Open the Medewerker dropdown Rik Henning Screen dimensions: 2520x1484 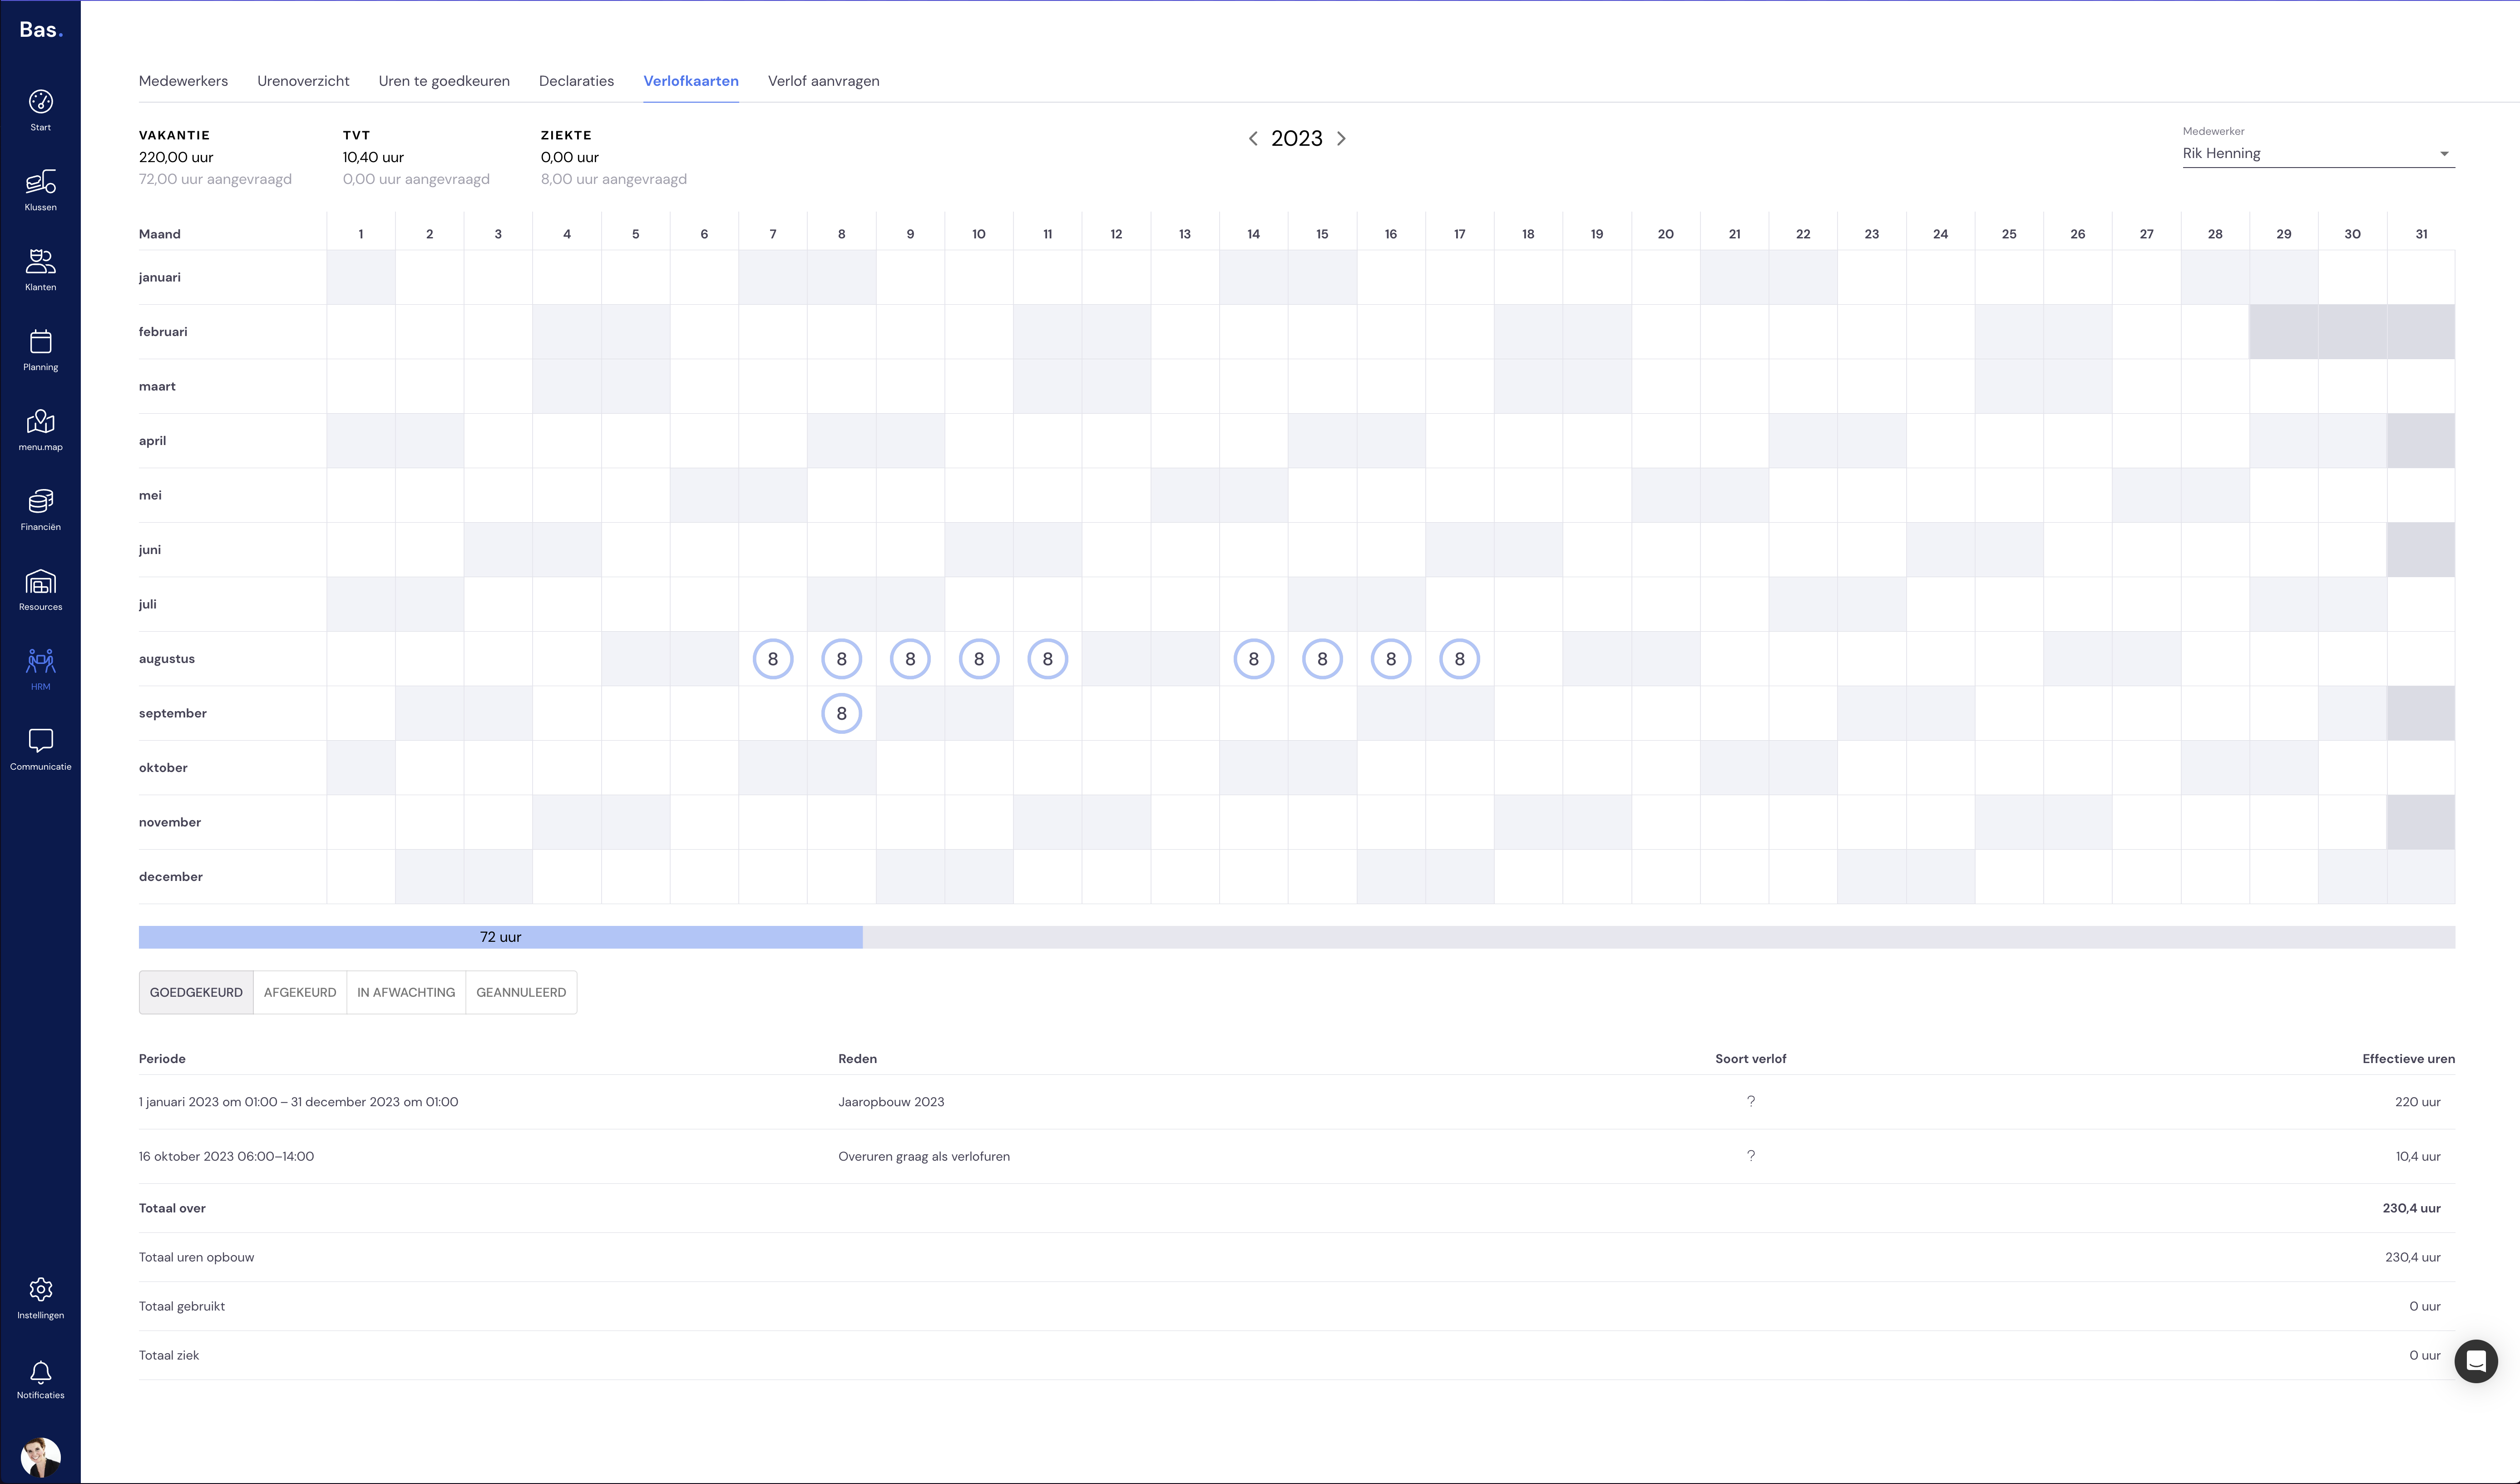2318,154
